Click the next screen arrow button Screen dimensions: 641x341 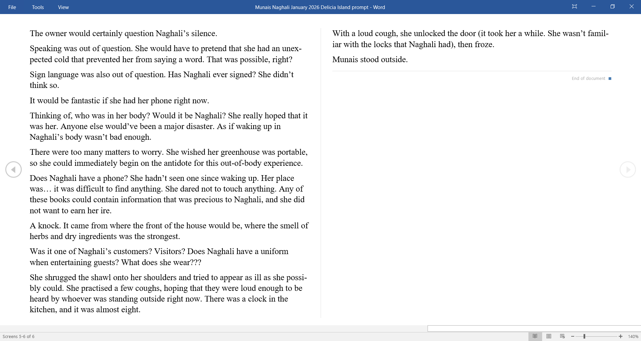[628, 169]
